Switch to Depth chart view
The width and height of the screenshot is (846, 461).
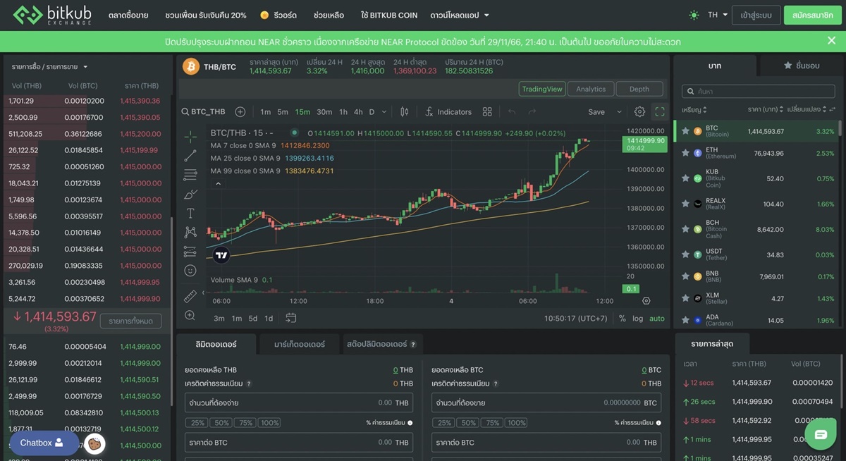(639, 89)
